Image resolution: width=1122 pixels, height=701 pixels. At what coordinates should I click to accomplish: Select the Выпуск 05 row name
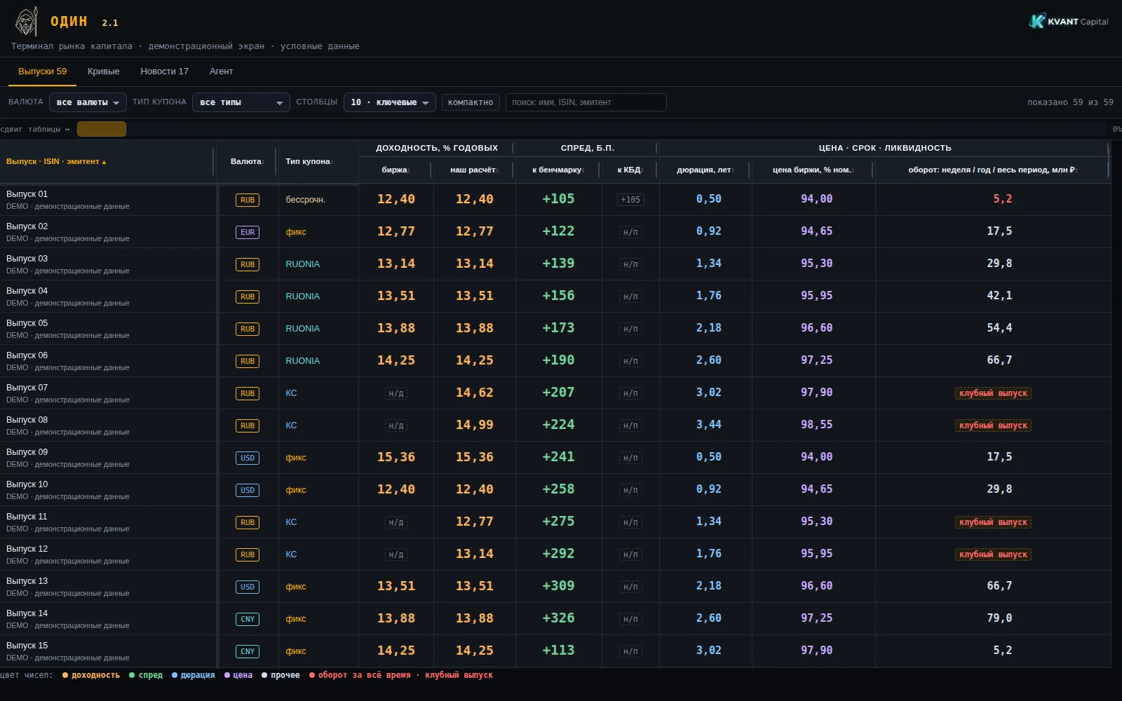click(27, 323)
